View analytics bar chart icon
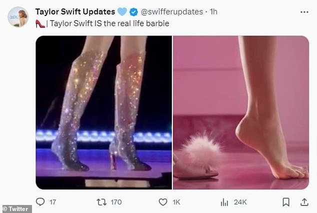Image resolution: width=317 pixels, height=213 pixels. point(224,202)
